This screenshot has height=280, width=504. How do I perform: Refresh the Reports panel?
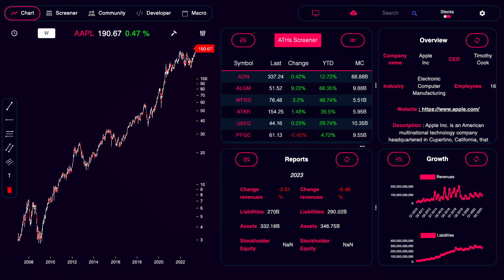pos(347,159)
